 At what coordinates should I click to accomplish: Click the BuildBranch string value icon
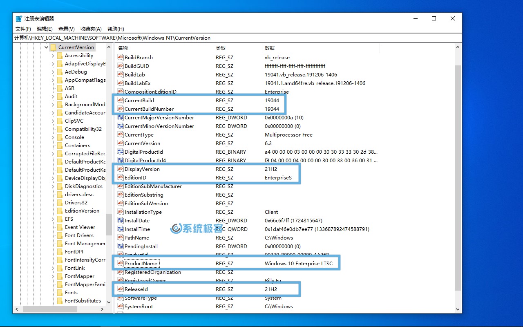coord(121,58)
